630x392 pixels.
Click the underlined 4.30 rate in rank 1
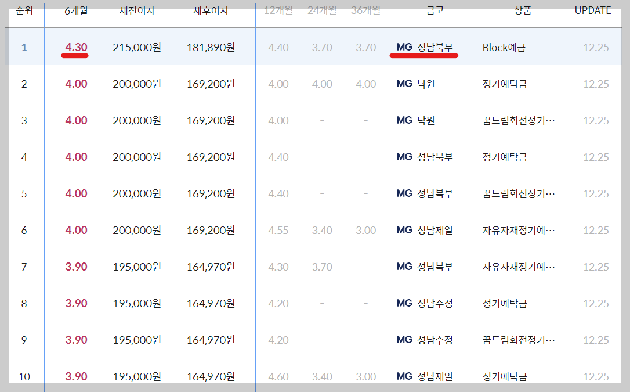76,48
